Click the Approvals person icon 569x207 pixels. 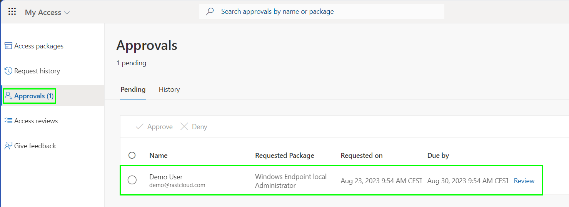point(8,96)
